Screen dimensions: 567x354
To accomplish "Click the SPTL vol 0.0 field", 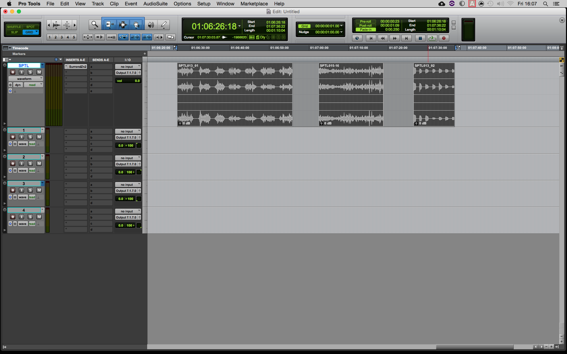I will click(x=128, y=81).
